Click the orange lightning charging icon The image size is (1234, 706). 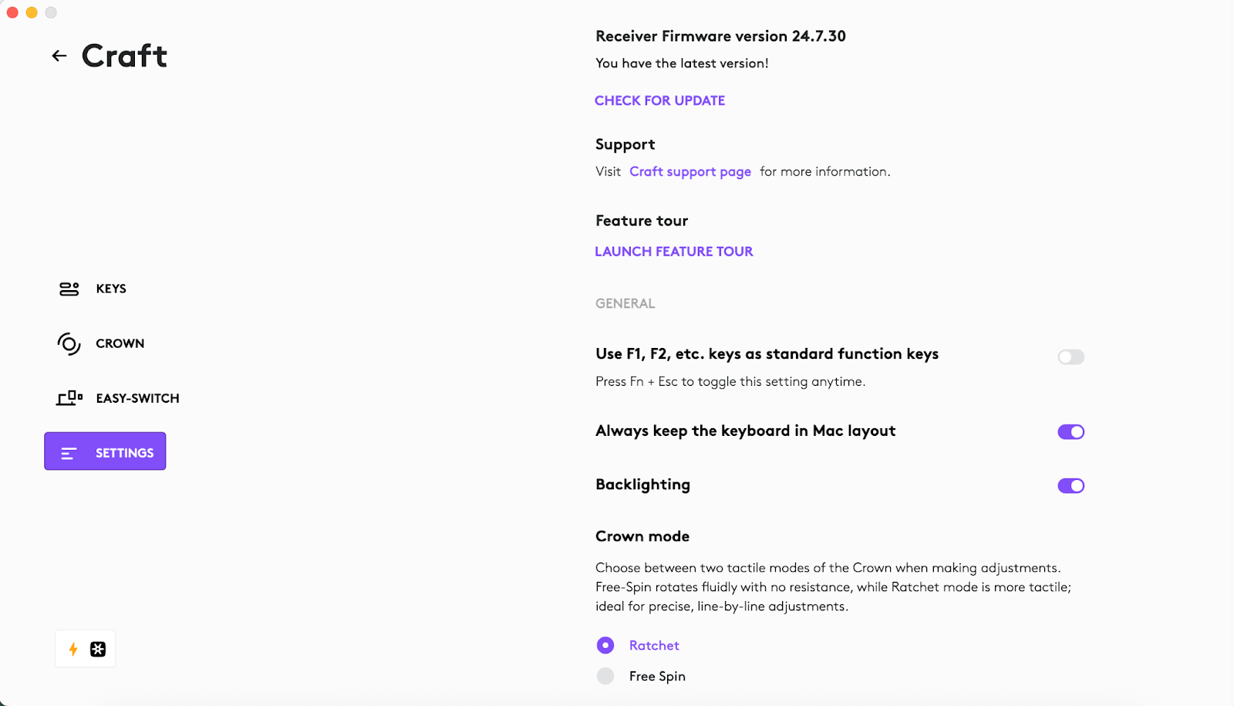[73, 649]
